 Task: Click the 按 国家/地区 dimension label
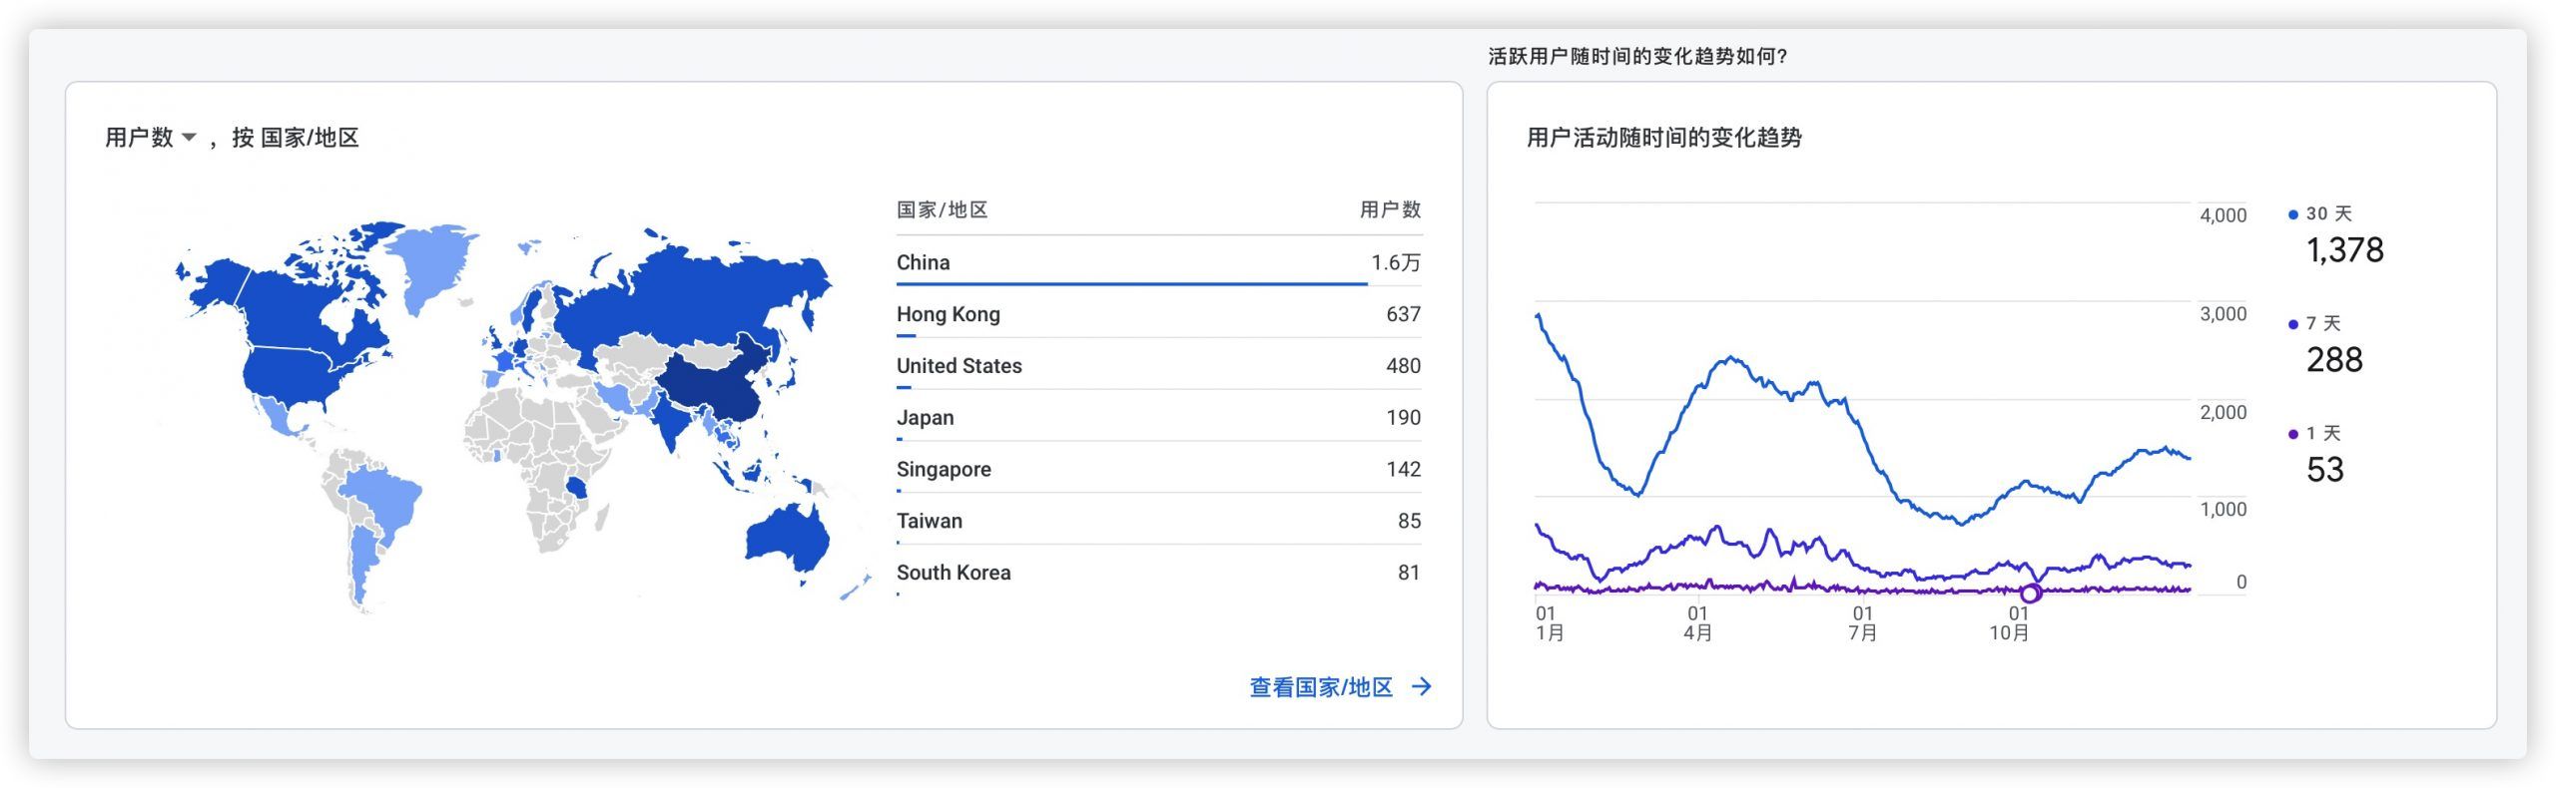pyautogui.click(x=296, y=138)
